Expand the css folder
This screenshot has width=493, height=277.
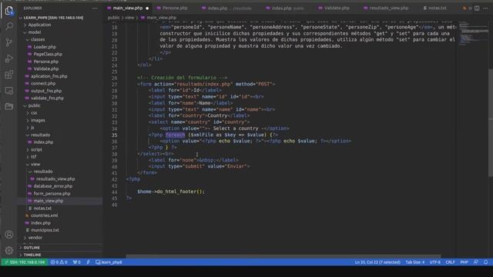34,113
